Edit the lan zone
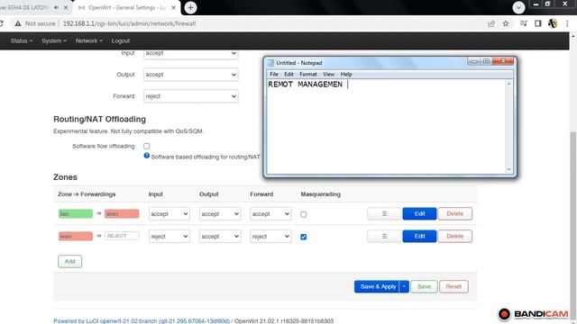Screen dimensions: 577x324 pyautogui.click(x=419, y=214)
